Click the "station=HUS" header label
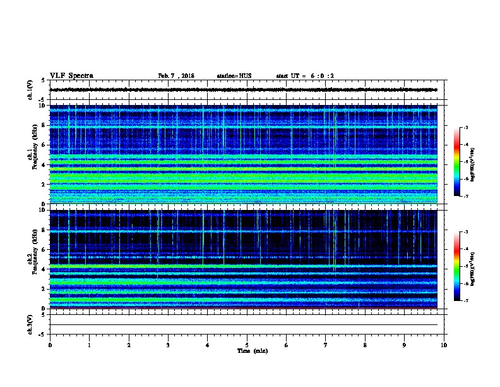 [x=234, y=76]
